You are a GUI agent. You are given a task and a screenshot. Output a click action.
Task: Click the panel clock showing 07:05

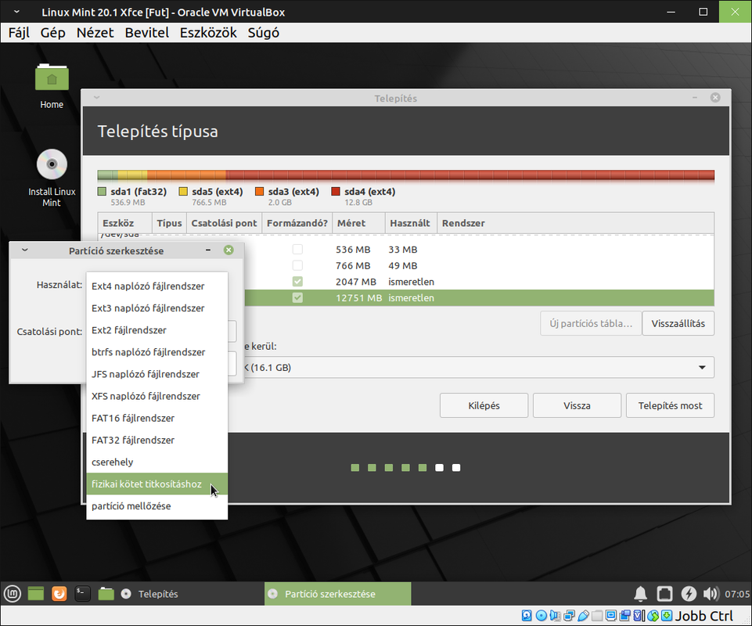coord(736,595)
